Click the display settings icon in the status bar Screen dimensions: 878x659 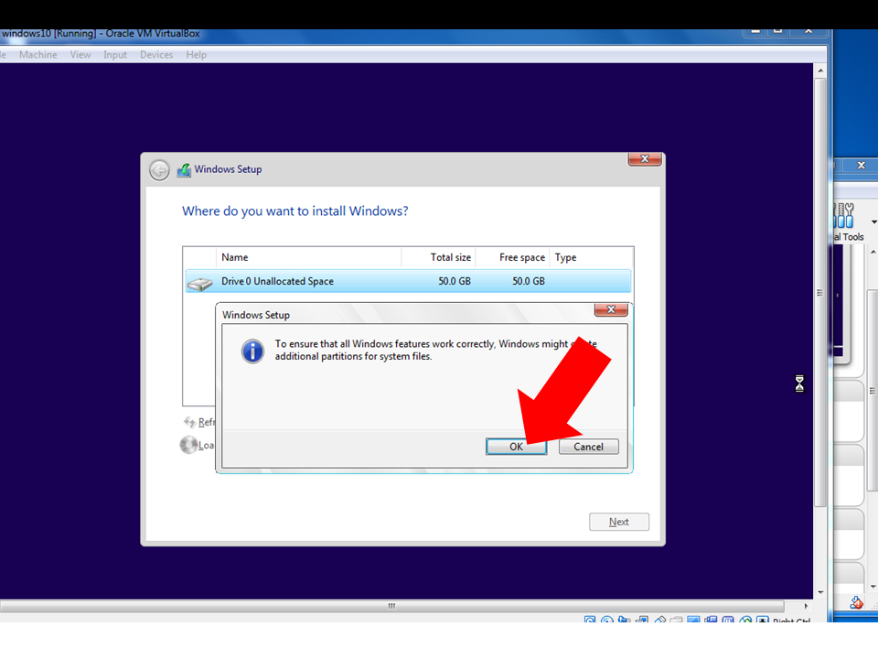tap(692, 621)
